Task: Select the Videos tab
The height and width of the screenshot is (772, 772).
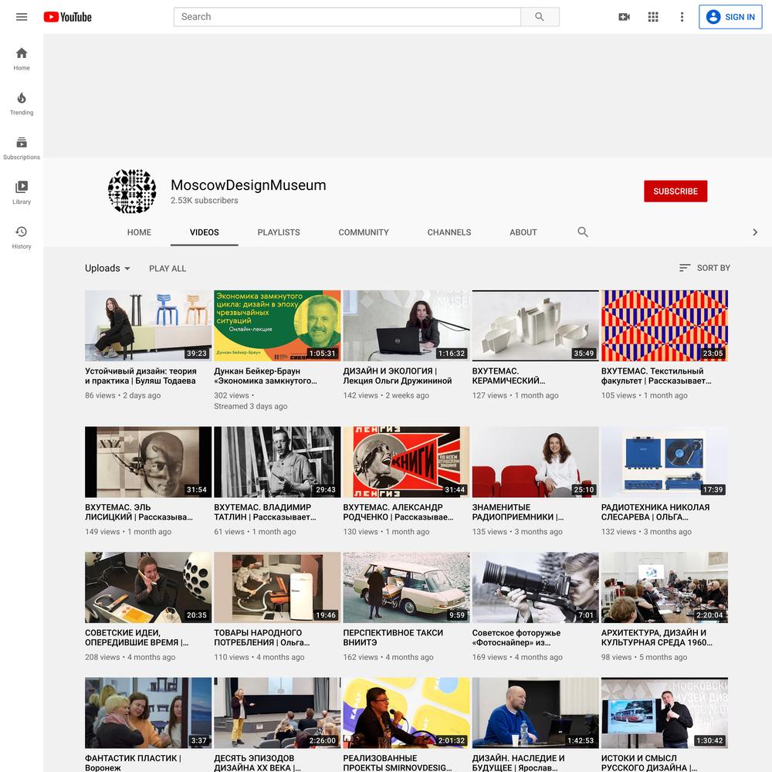Action: coord(205,232)
